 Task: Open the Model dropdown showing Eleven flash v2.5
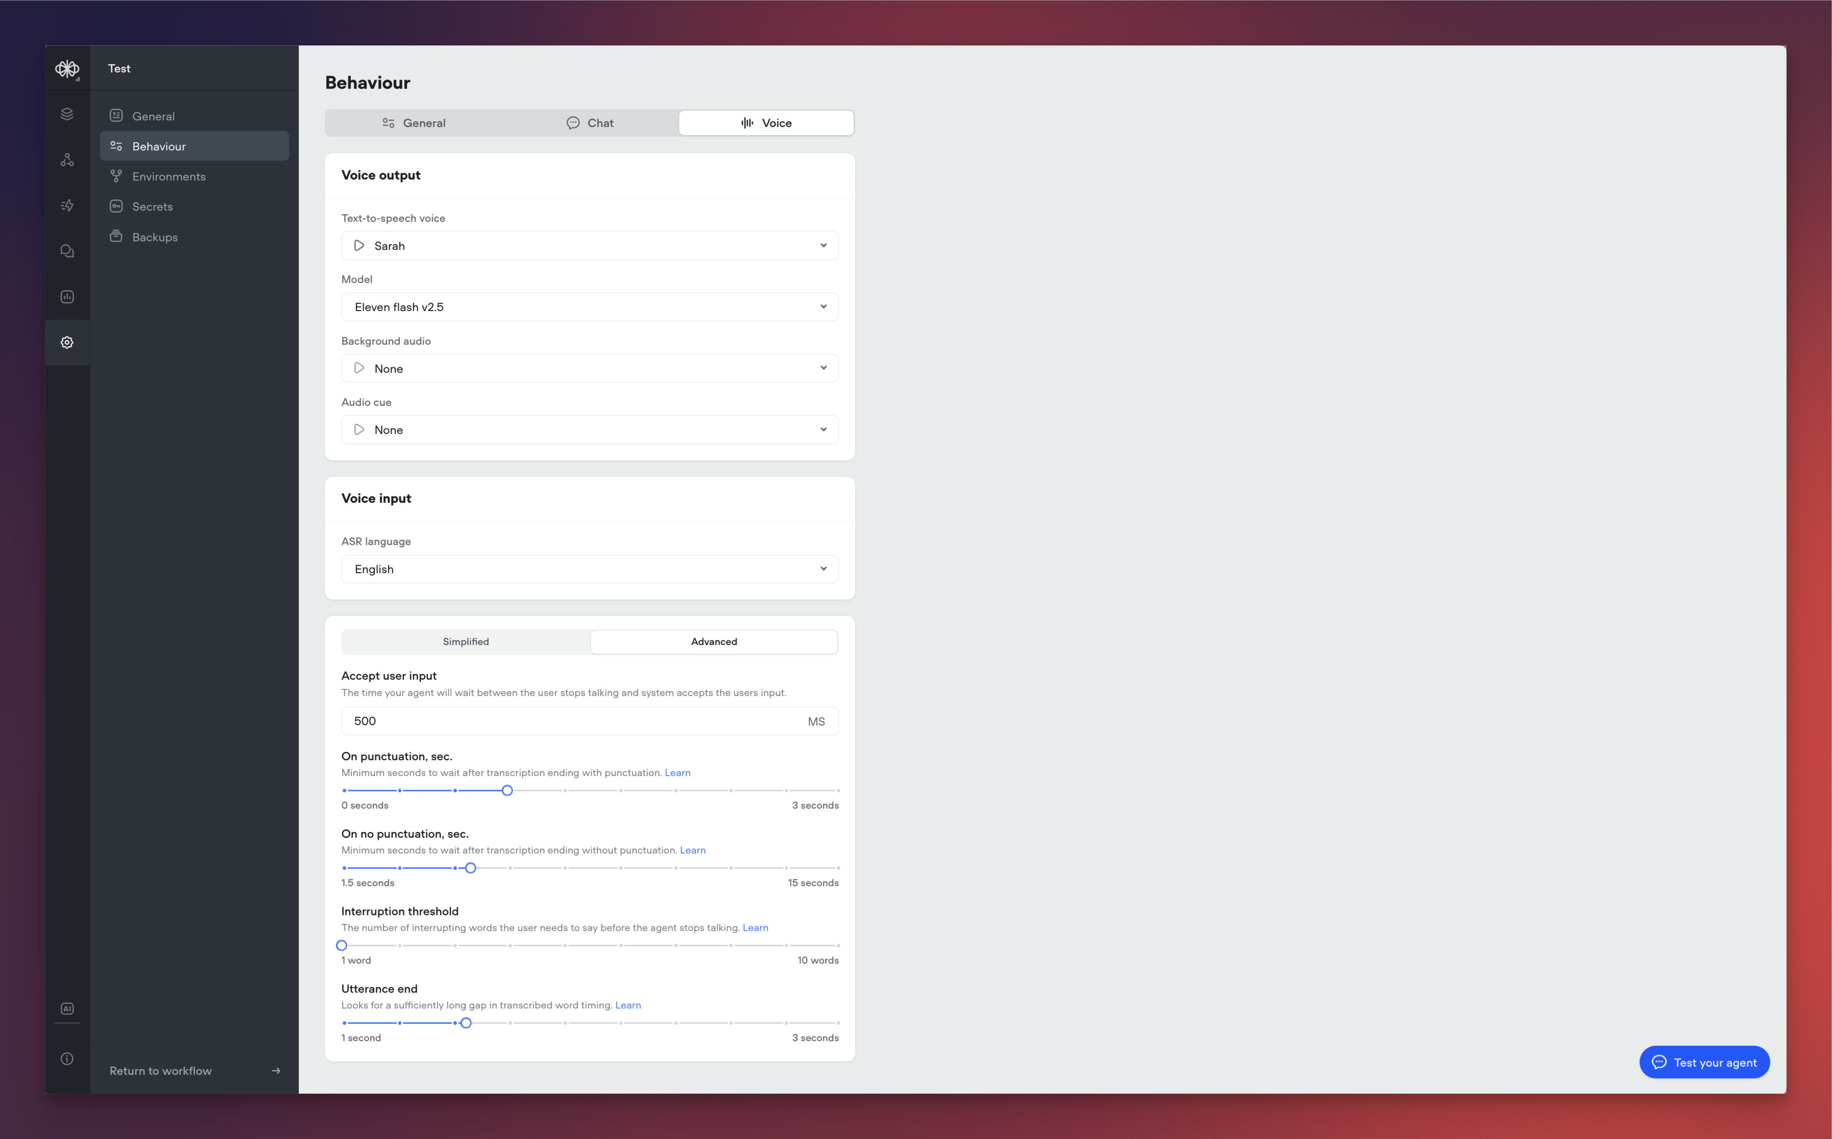point(589,306)
